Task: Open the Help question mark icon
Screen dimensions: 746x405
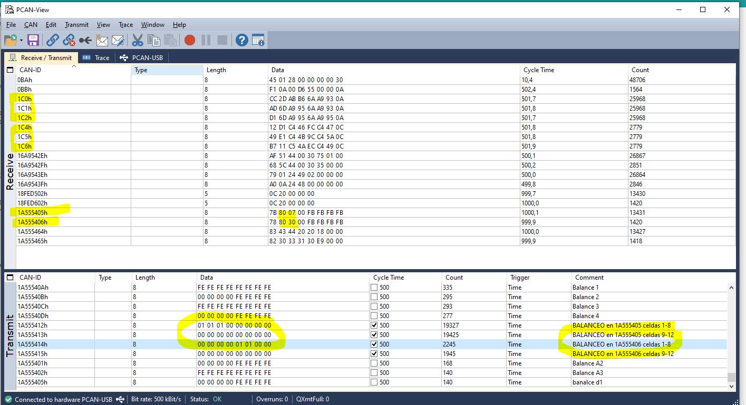Action: point(241,40)
